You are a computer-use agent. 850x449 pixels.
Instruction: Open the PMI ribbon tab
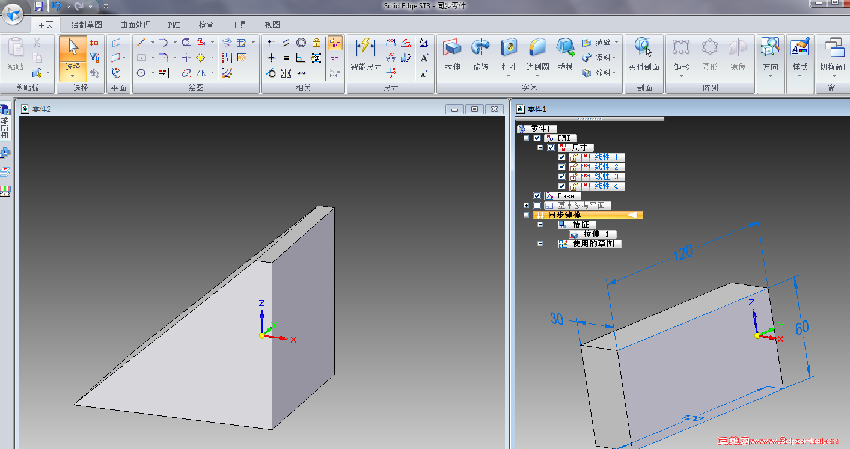[x=174, y=25]
